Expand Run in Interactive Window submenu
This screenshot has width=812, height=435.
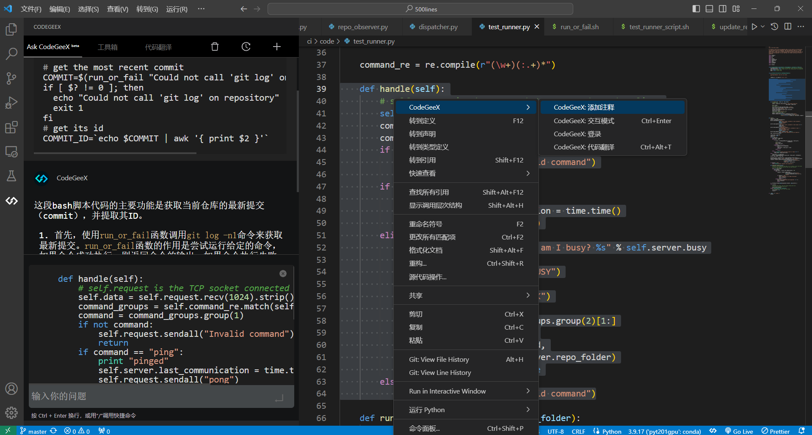[x=466, y=391]
